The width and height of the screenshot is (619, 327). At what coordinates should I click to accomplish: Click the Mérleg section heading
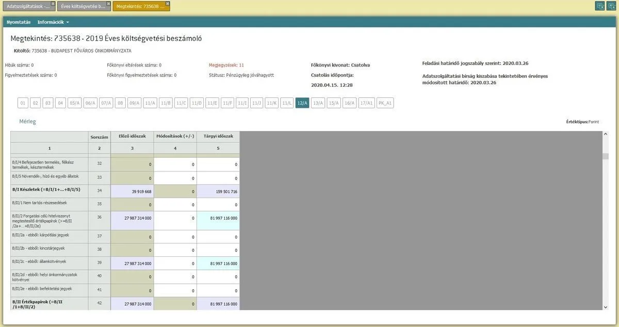(27, 122)
